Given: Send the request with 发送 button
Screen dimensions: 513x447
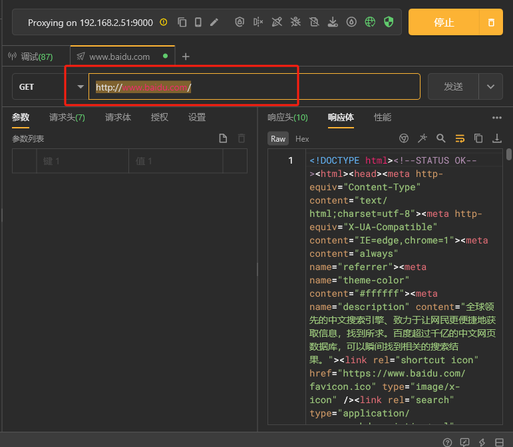Looking at the screenshot, I should [453, 86].
